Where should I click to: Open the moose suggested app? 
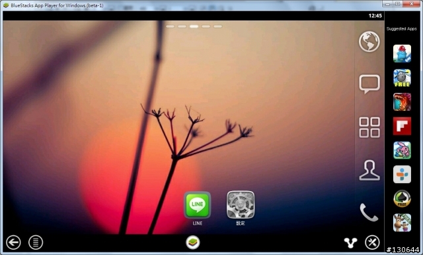pos(402,223)
